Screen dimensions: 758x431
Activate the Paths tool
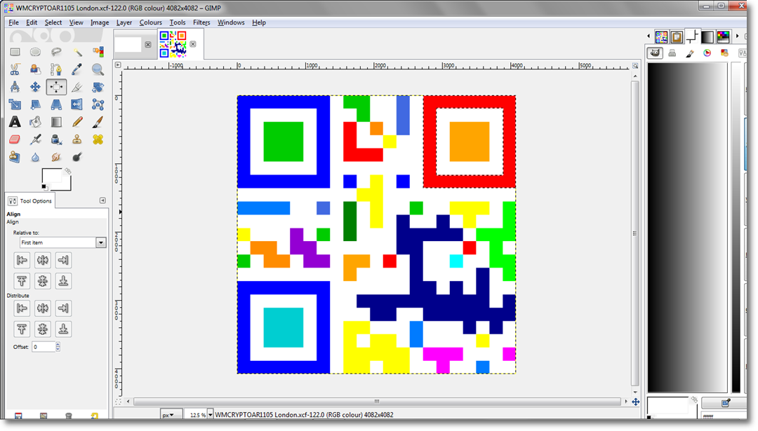click(56, 69)
